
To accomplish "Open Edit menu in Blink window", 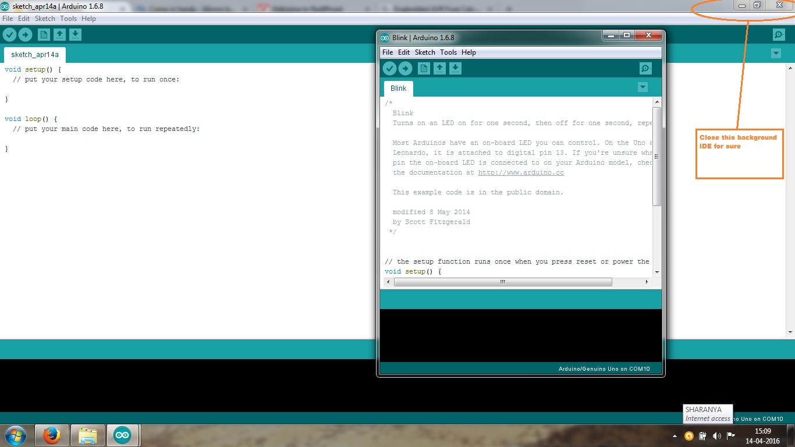I will click(404, 52).
